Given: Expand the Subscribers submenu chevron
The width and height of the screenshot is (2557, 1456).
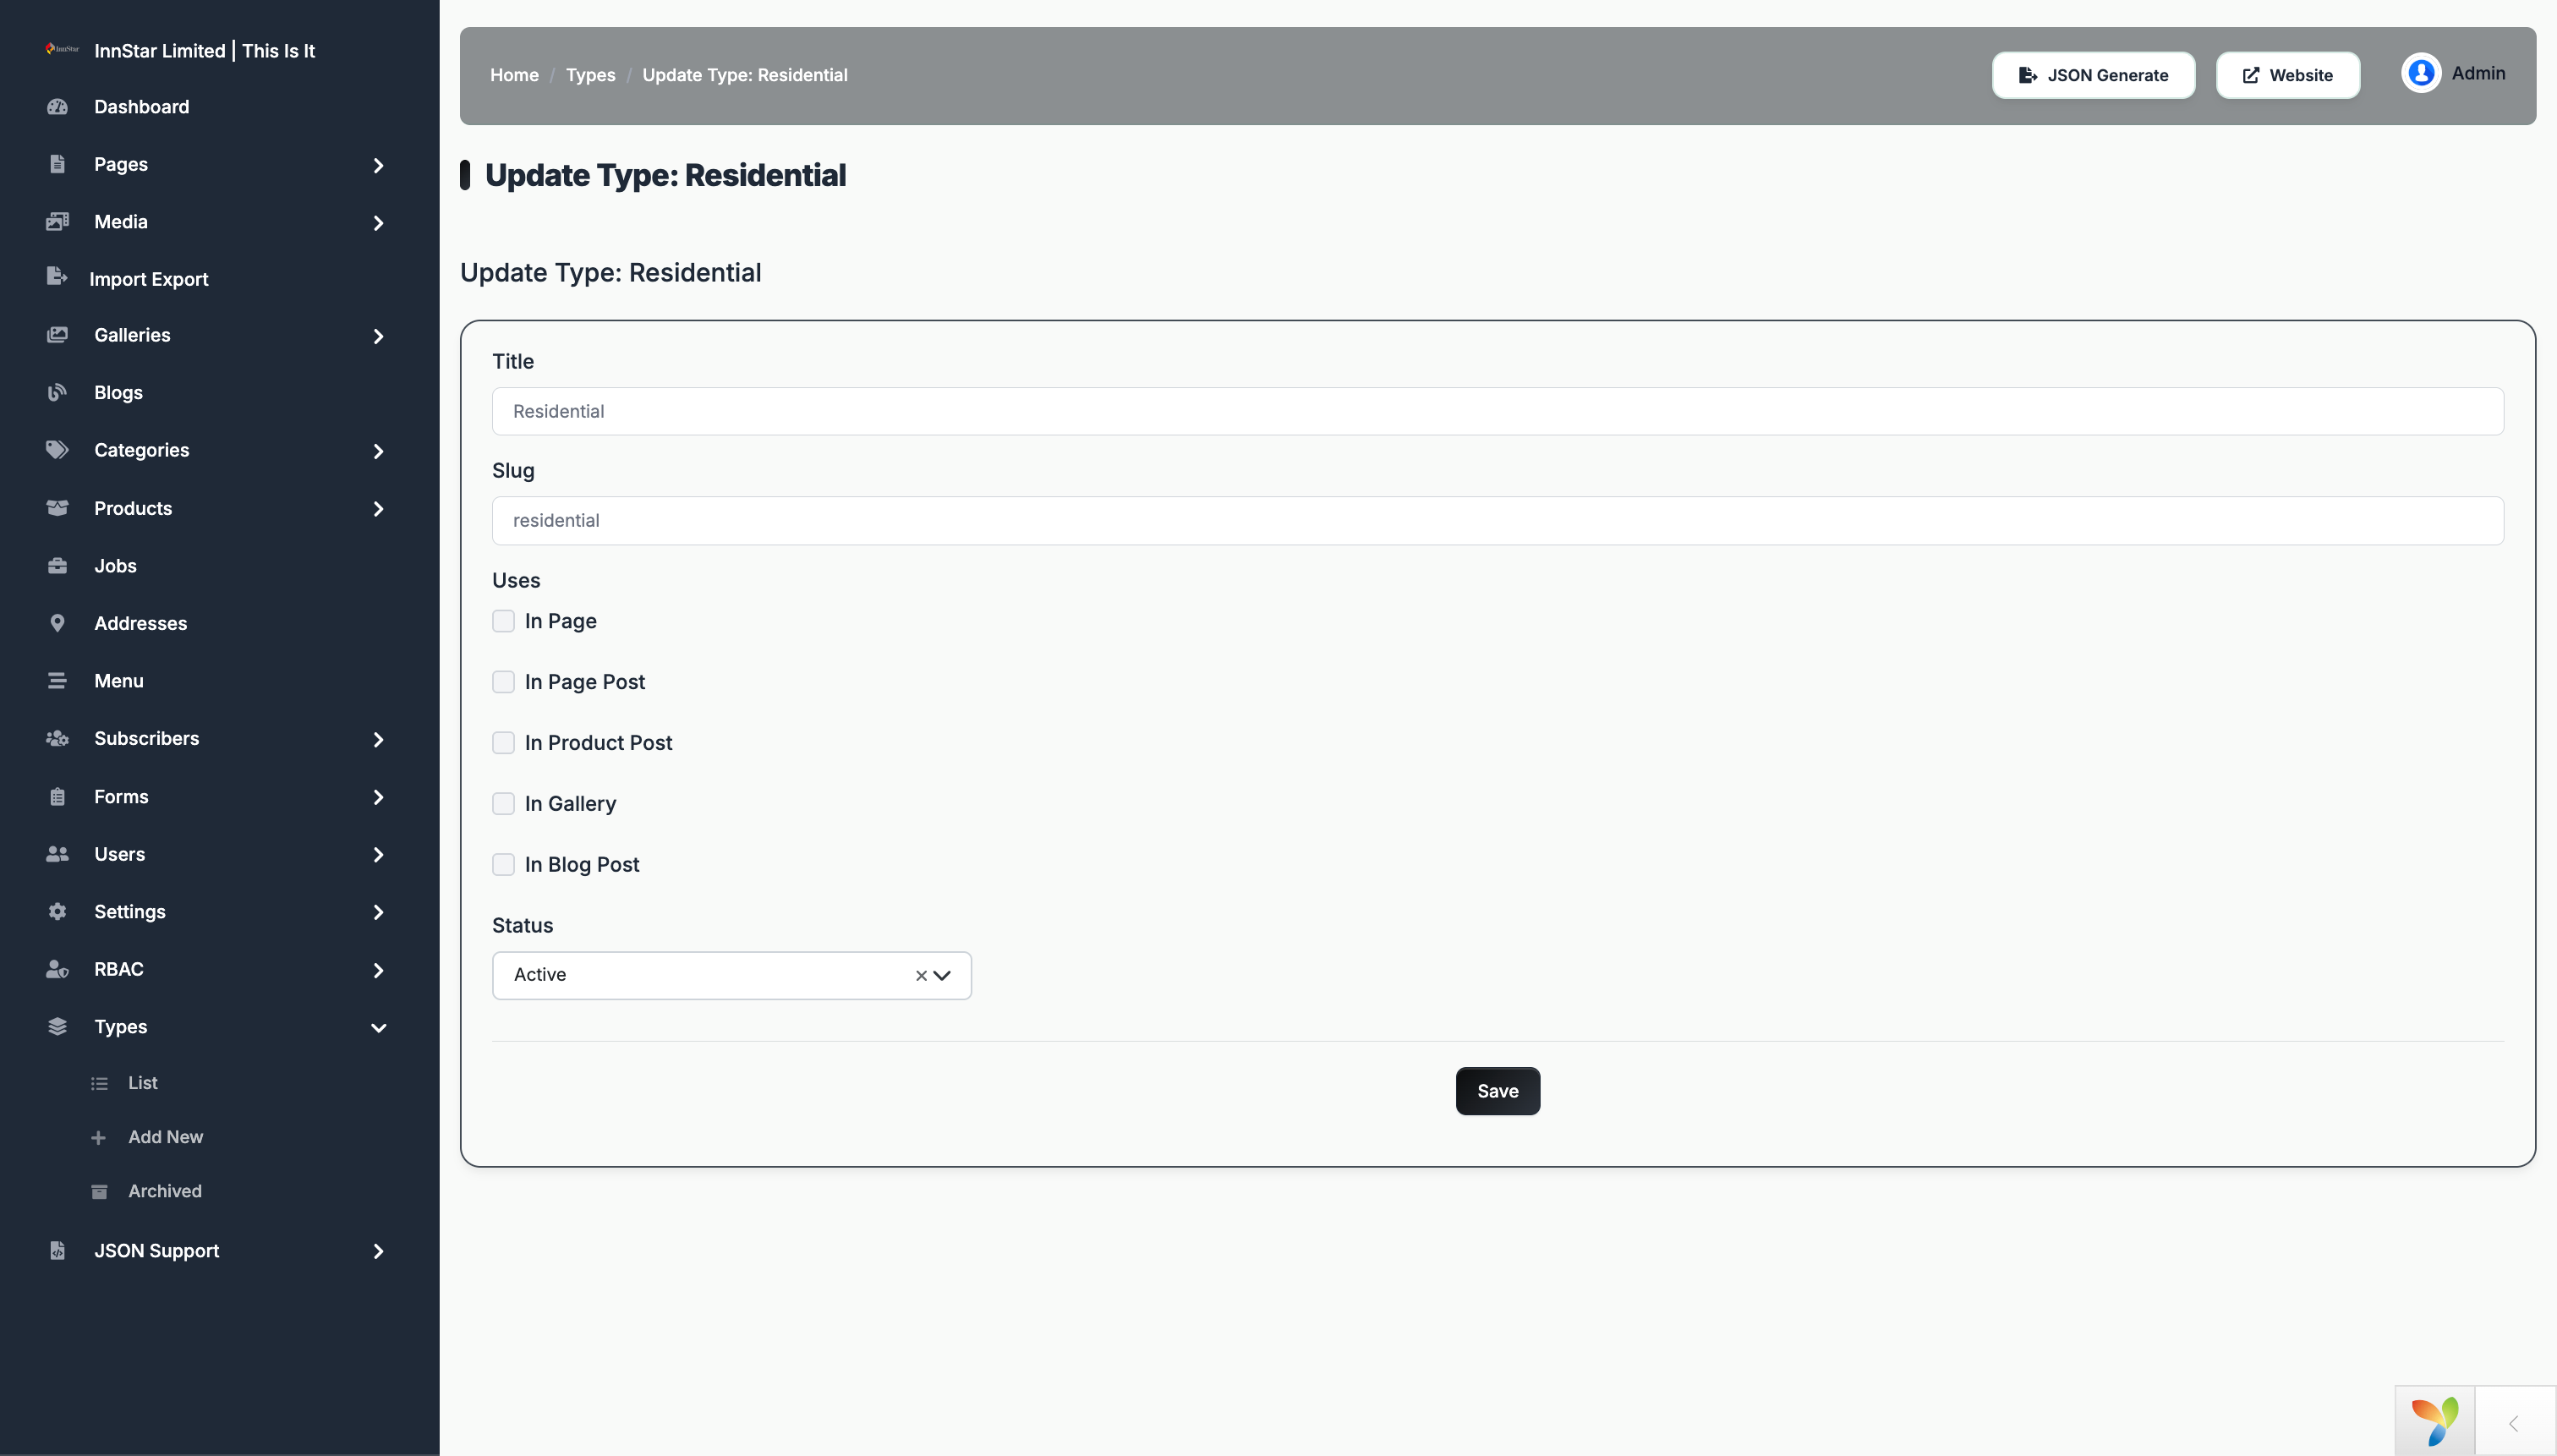Looking at the screenshot, I should coord(378,739).
